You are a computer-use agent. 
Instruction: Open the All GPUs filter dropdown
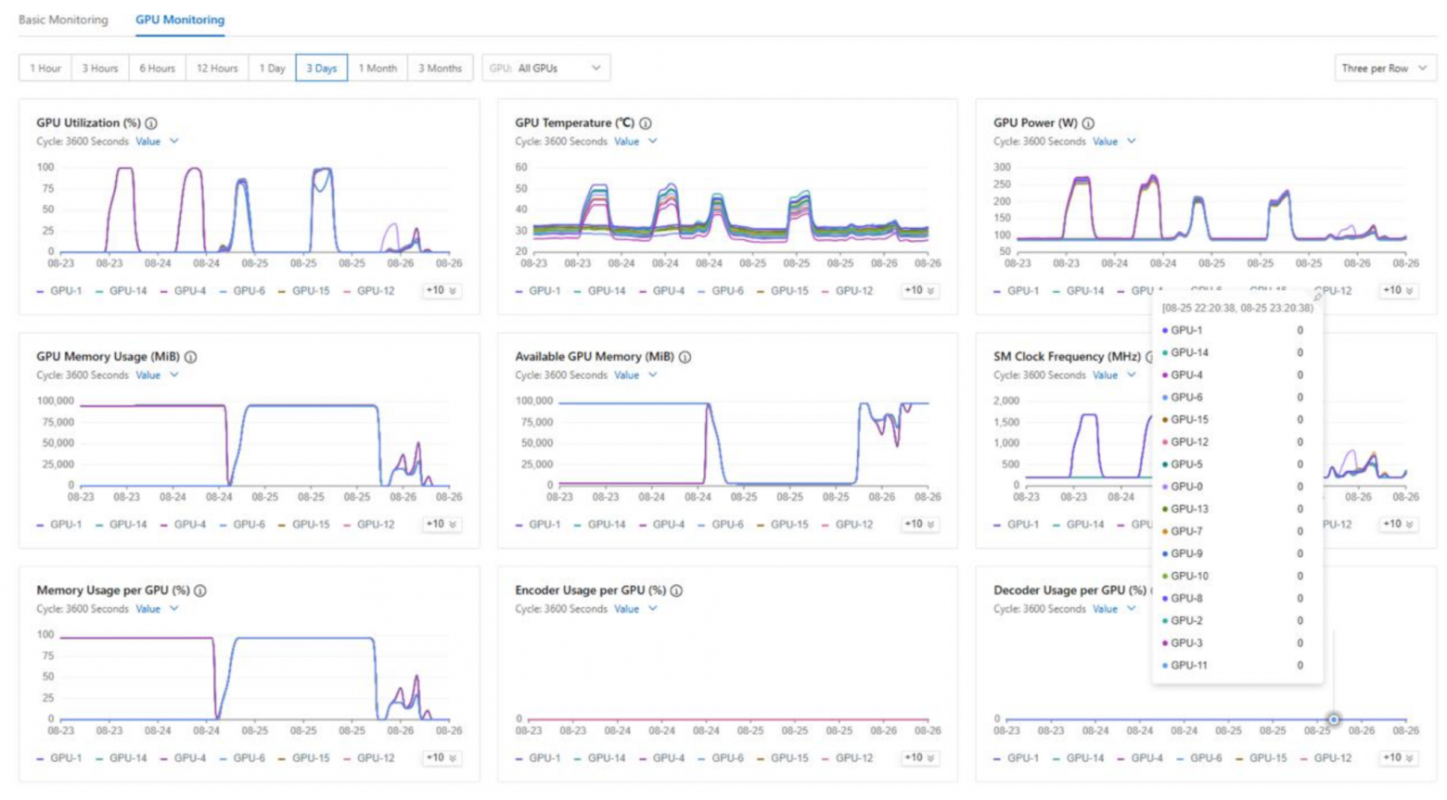point(545,68)
